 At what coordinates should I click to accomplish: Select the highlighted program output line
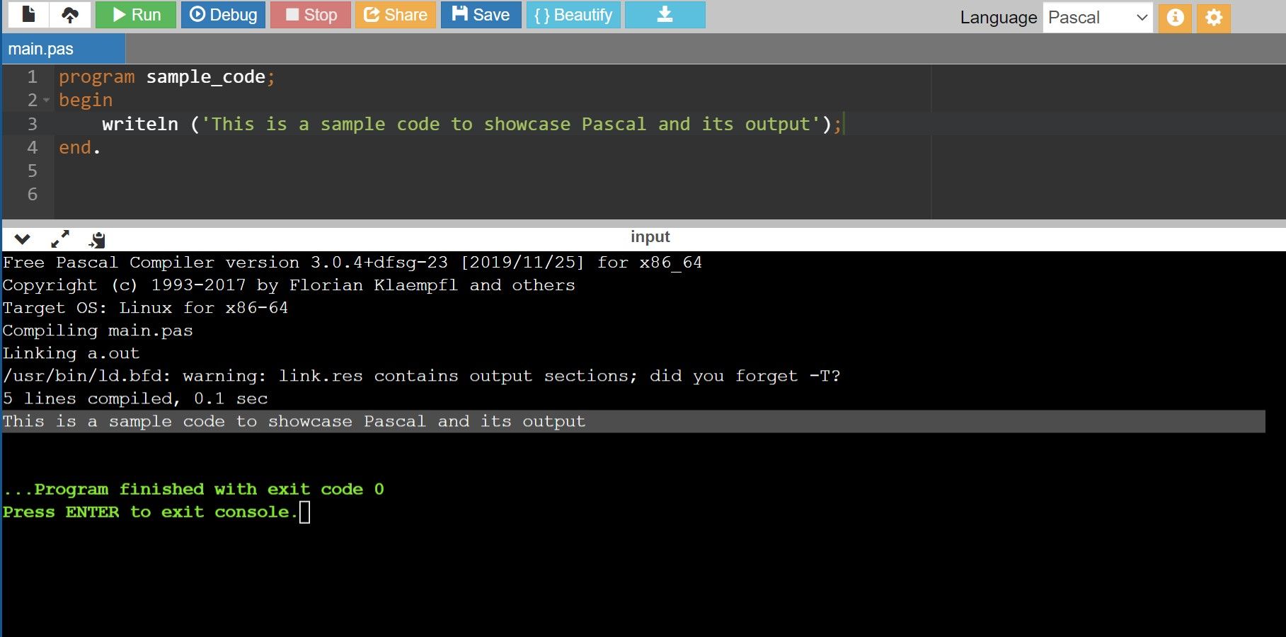click(293, 420)
